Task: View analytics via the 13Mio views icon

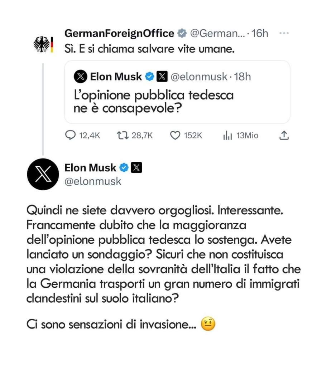Action: 228,136
